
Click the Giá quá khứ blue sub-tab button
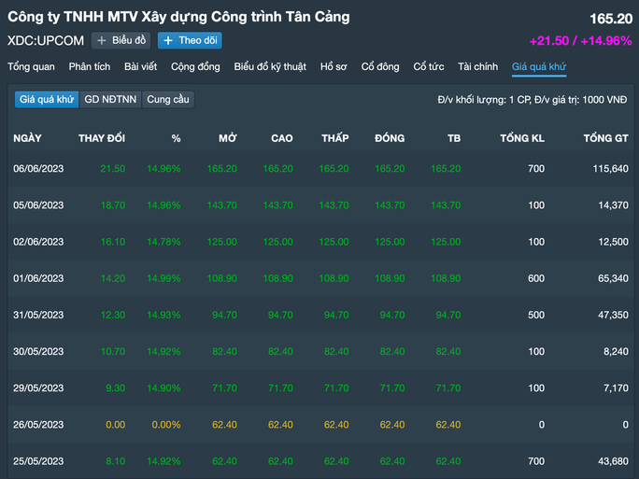point(47,99)
